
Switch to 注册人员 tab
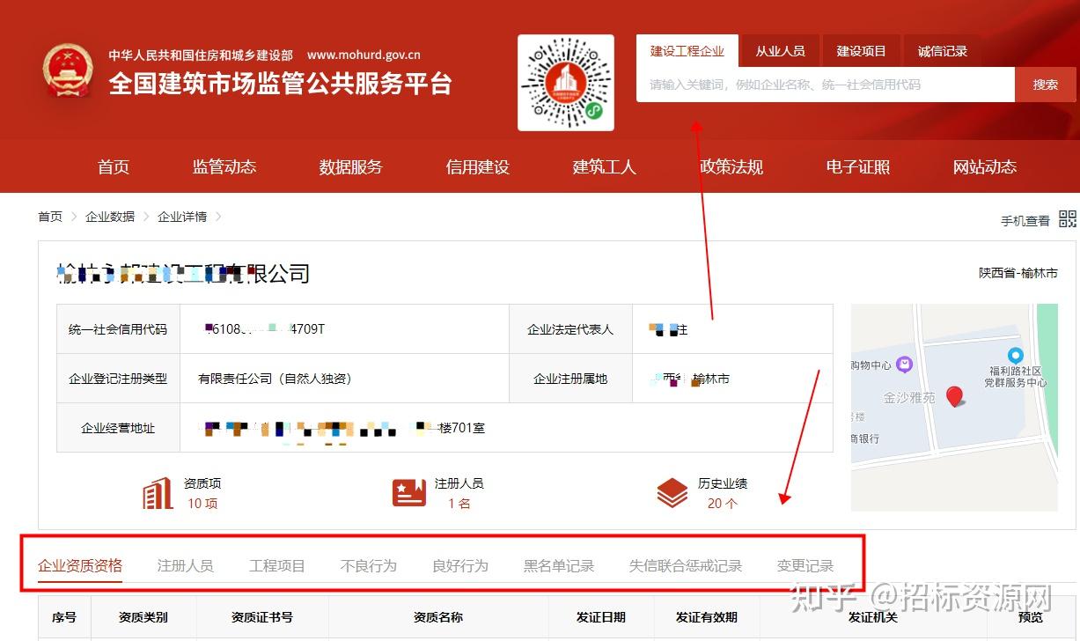[186, 566]
